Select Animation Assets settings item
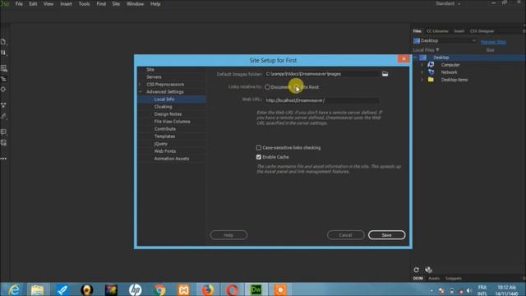 [x=172, y=159]
